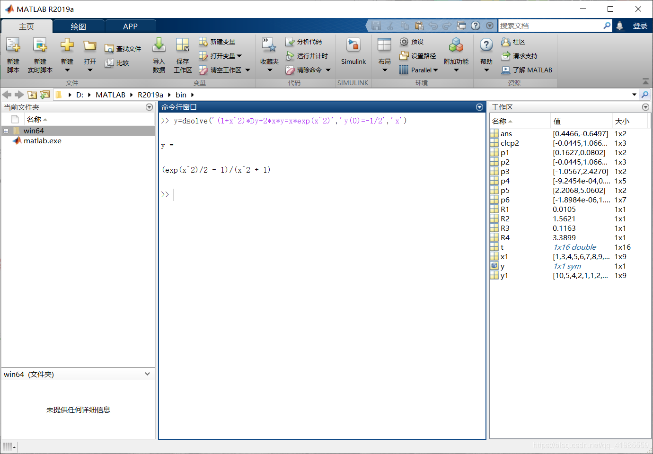
Task: Click the bin segment in the path bar
Action: coord(181,95)
